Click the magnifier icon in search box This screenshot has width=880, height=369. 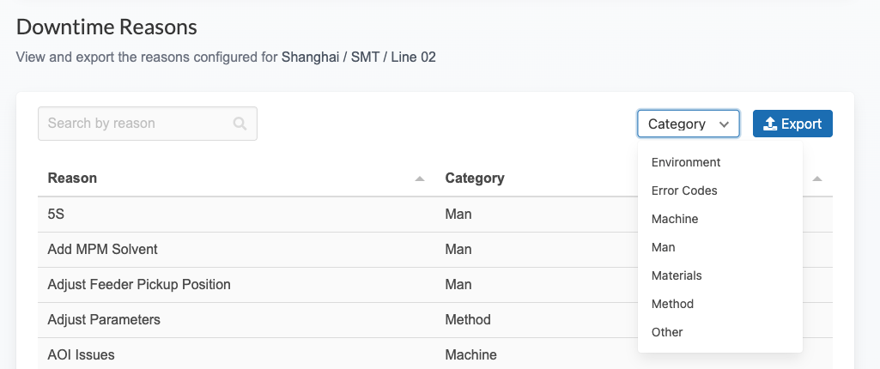240,124
